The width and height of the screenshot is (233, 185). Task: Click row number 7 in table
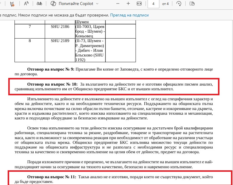(30, 26)
